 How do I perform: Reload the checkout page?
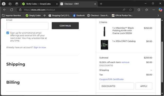click(12, 10)
